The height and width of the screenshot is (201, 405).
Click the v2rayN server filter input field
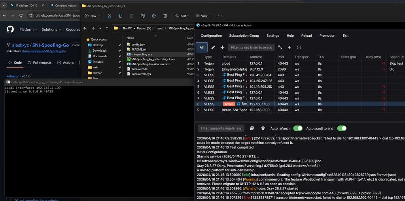[x=251, y=47]
